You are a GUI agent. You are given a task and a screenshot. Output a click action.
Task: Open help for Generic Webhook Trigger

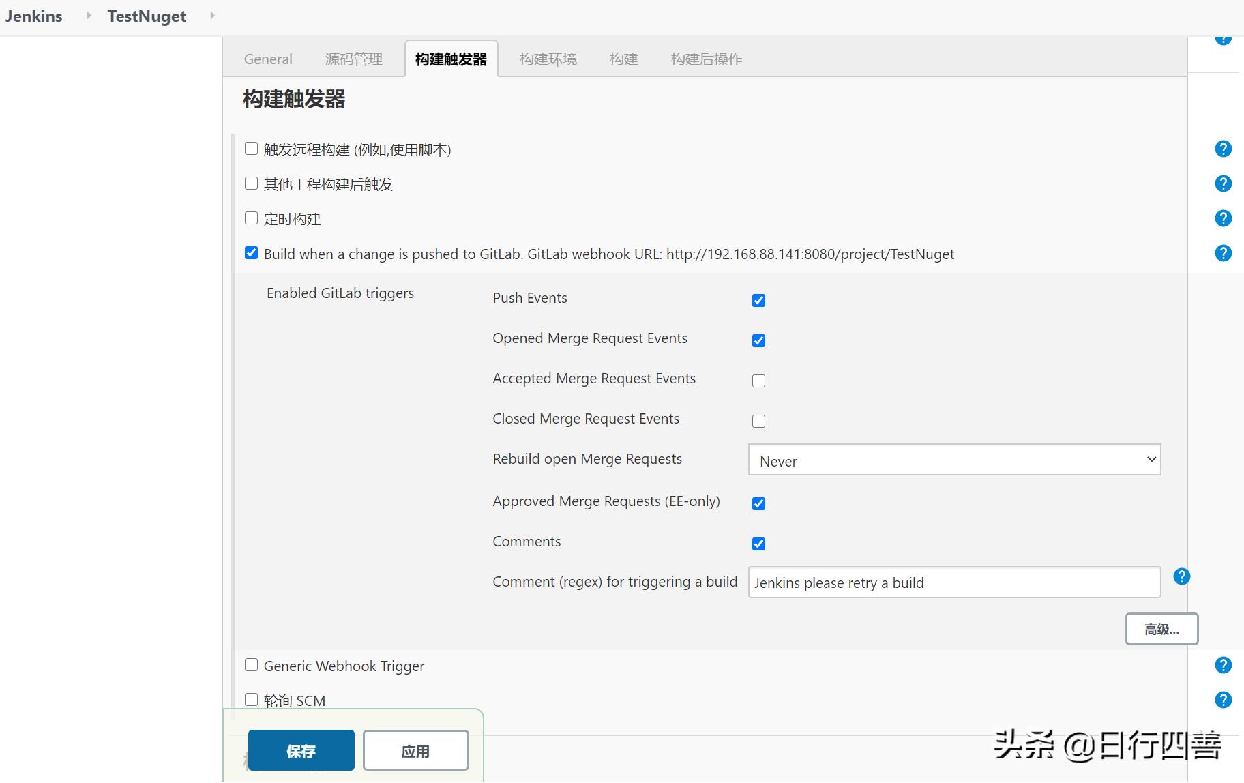pos(1223,665)
